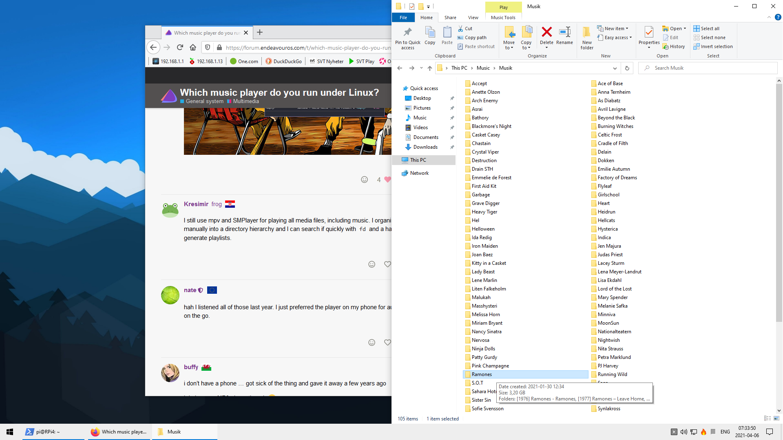783x440 pixels.
Task: Open Quick Access Toolbar customize dropdown
Action: pyautogui.click(x=428, y=7)
